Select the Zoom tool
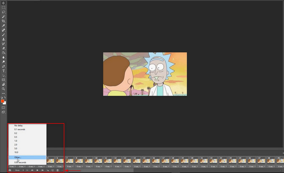 pyautogui.click(x=3, y=89)
